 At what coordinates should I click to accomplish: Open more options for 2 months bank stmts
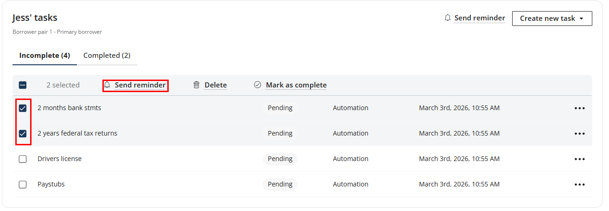579,108
